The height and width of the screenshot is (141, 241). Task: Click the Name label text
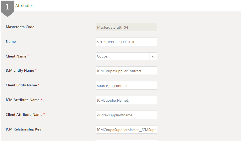11,41
